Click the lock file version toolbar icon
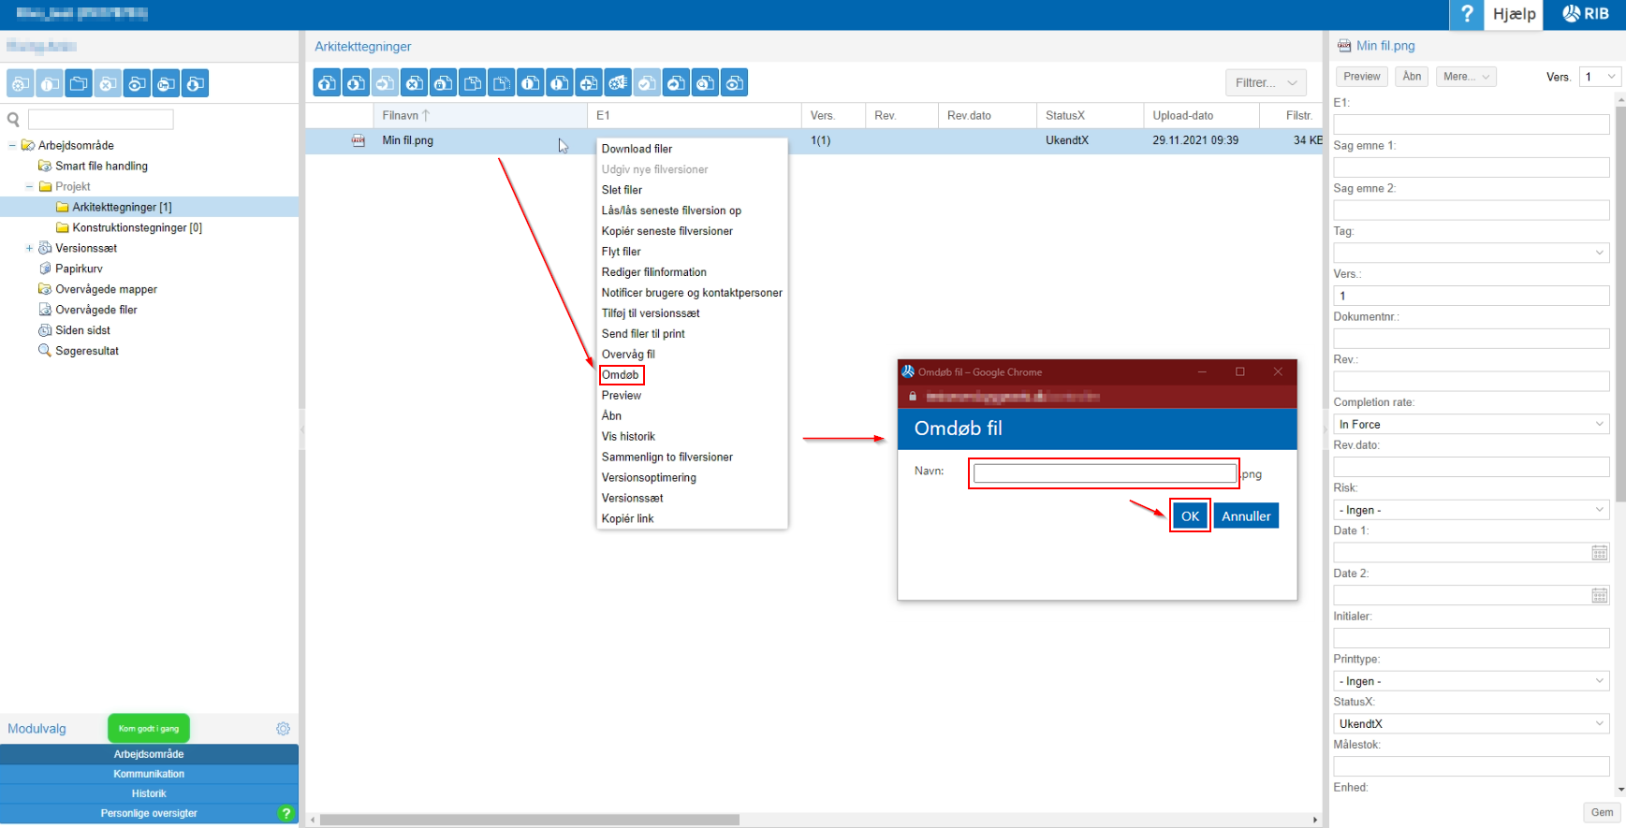This screenshot has width=1626, height=828. point(444,83)
